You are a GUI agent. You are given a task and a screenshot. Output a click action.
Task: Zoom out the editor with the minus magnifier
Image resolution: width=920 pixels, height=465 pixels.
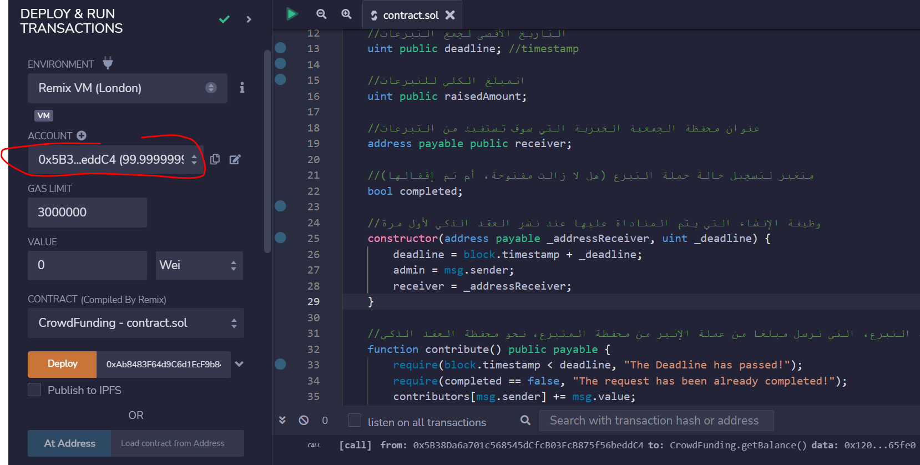(321, 14)
